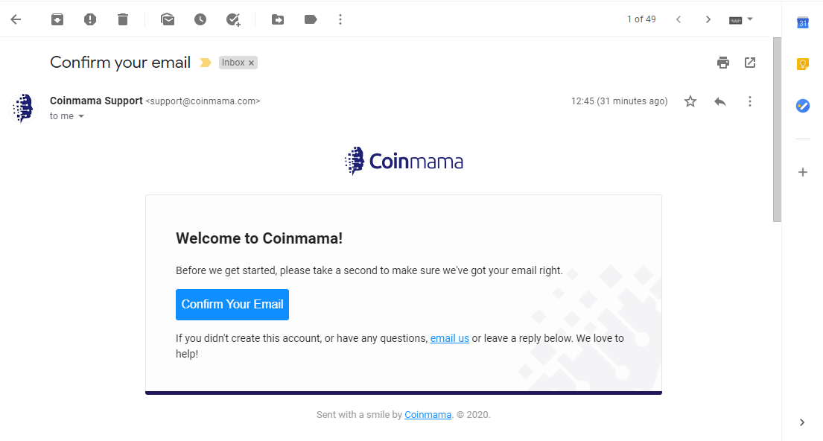Reply to Coinmama Support message

720,101
